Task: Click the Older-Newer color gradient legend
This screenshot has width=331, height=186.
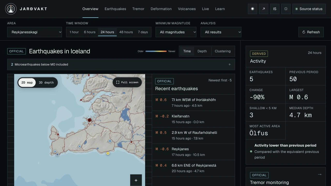Action: (156, 51)
